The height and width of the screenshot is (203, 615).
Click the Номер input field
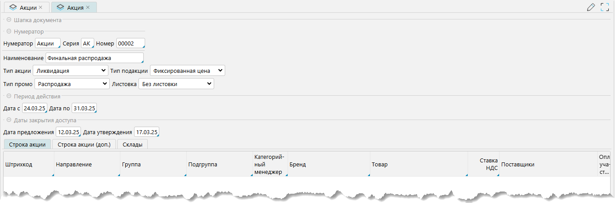pos(131,44)
